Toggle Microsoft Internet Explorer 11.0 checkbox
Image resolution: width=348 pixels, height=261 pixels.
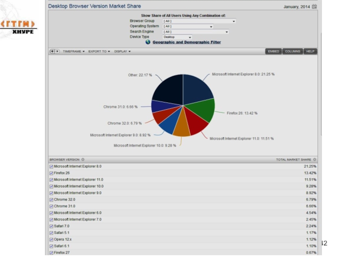[x=51, y=180]
